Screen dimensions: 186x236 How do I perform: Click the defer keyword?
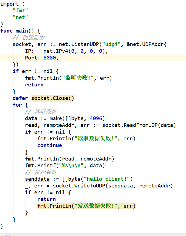(x=20, y=98)
